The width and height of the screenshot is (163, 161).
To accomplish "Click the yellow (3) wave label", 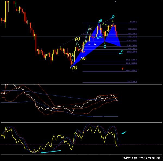I will click(77, 39).
